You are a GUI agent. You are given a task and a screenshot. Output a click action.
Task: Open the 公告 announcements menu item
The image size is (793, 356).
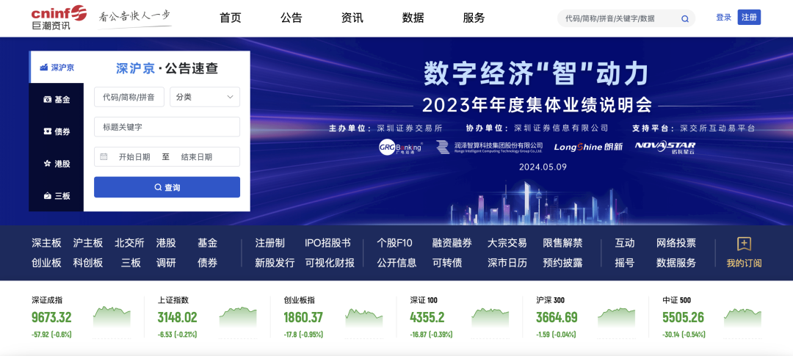tap(292, 18)
